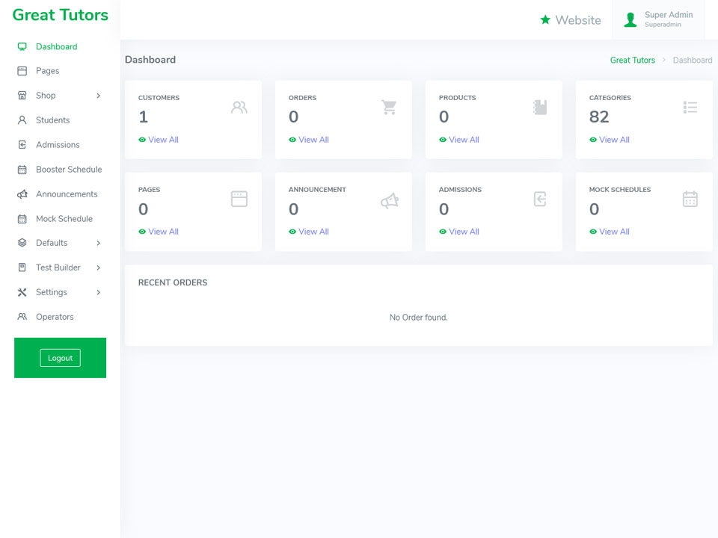Click the Mock Schedules calendar card icon
Image resolution: width=718 pixels, height=538 pixels.
click(x=690, y=199)
